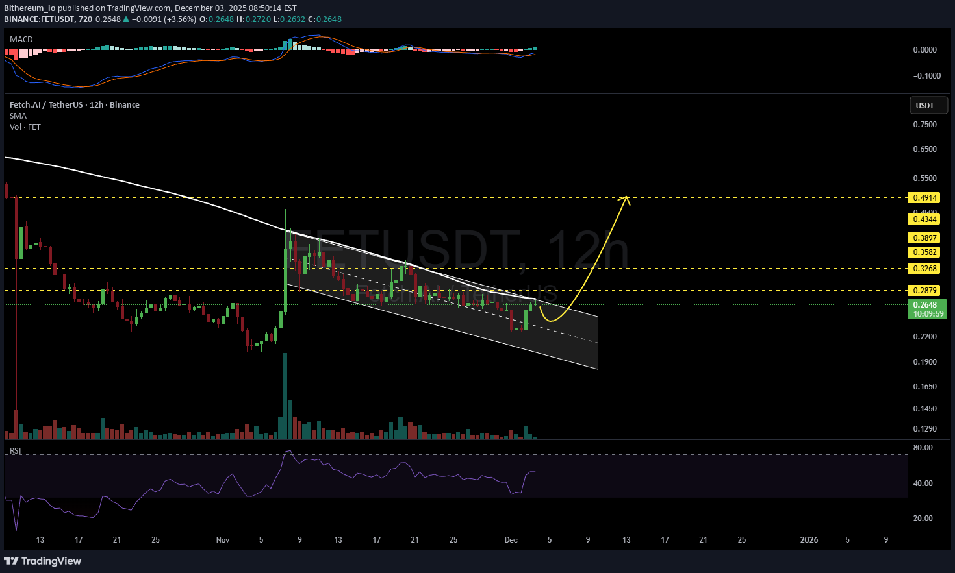Click the Nov label on time axis
The image size is (955, 573).
pos(223,540)
